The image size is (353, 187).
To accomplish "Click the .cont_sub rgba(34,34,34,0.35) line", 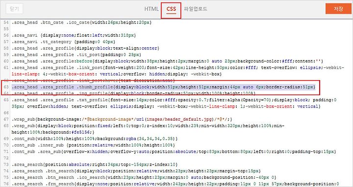I will (95, 139).
